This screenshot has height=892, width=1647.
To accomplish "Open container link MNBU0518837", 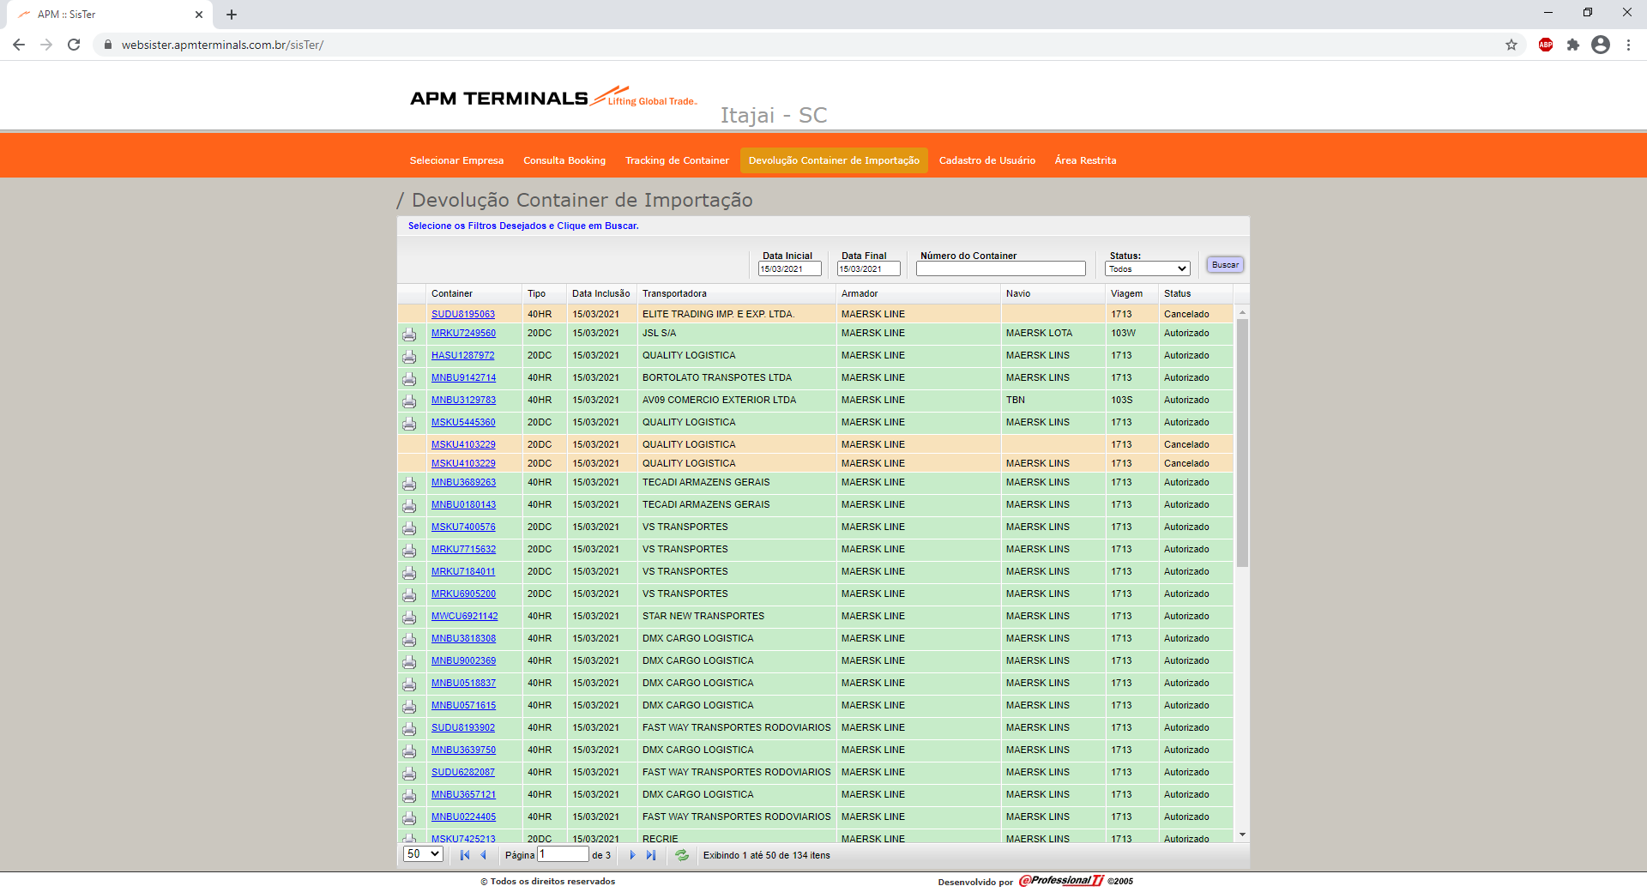I will point(463,683).
